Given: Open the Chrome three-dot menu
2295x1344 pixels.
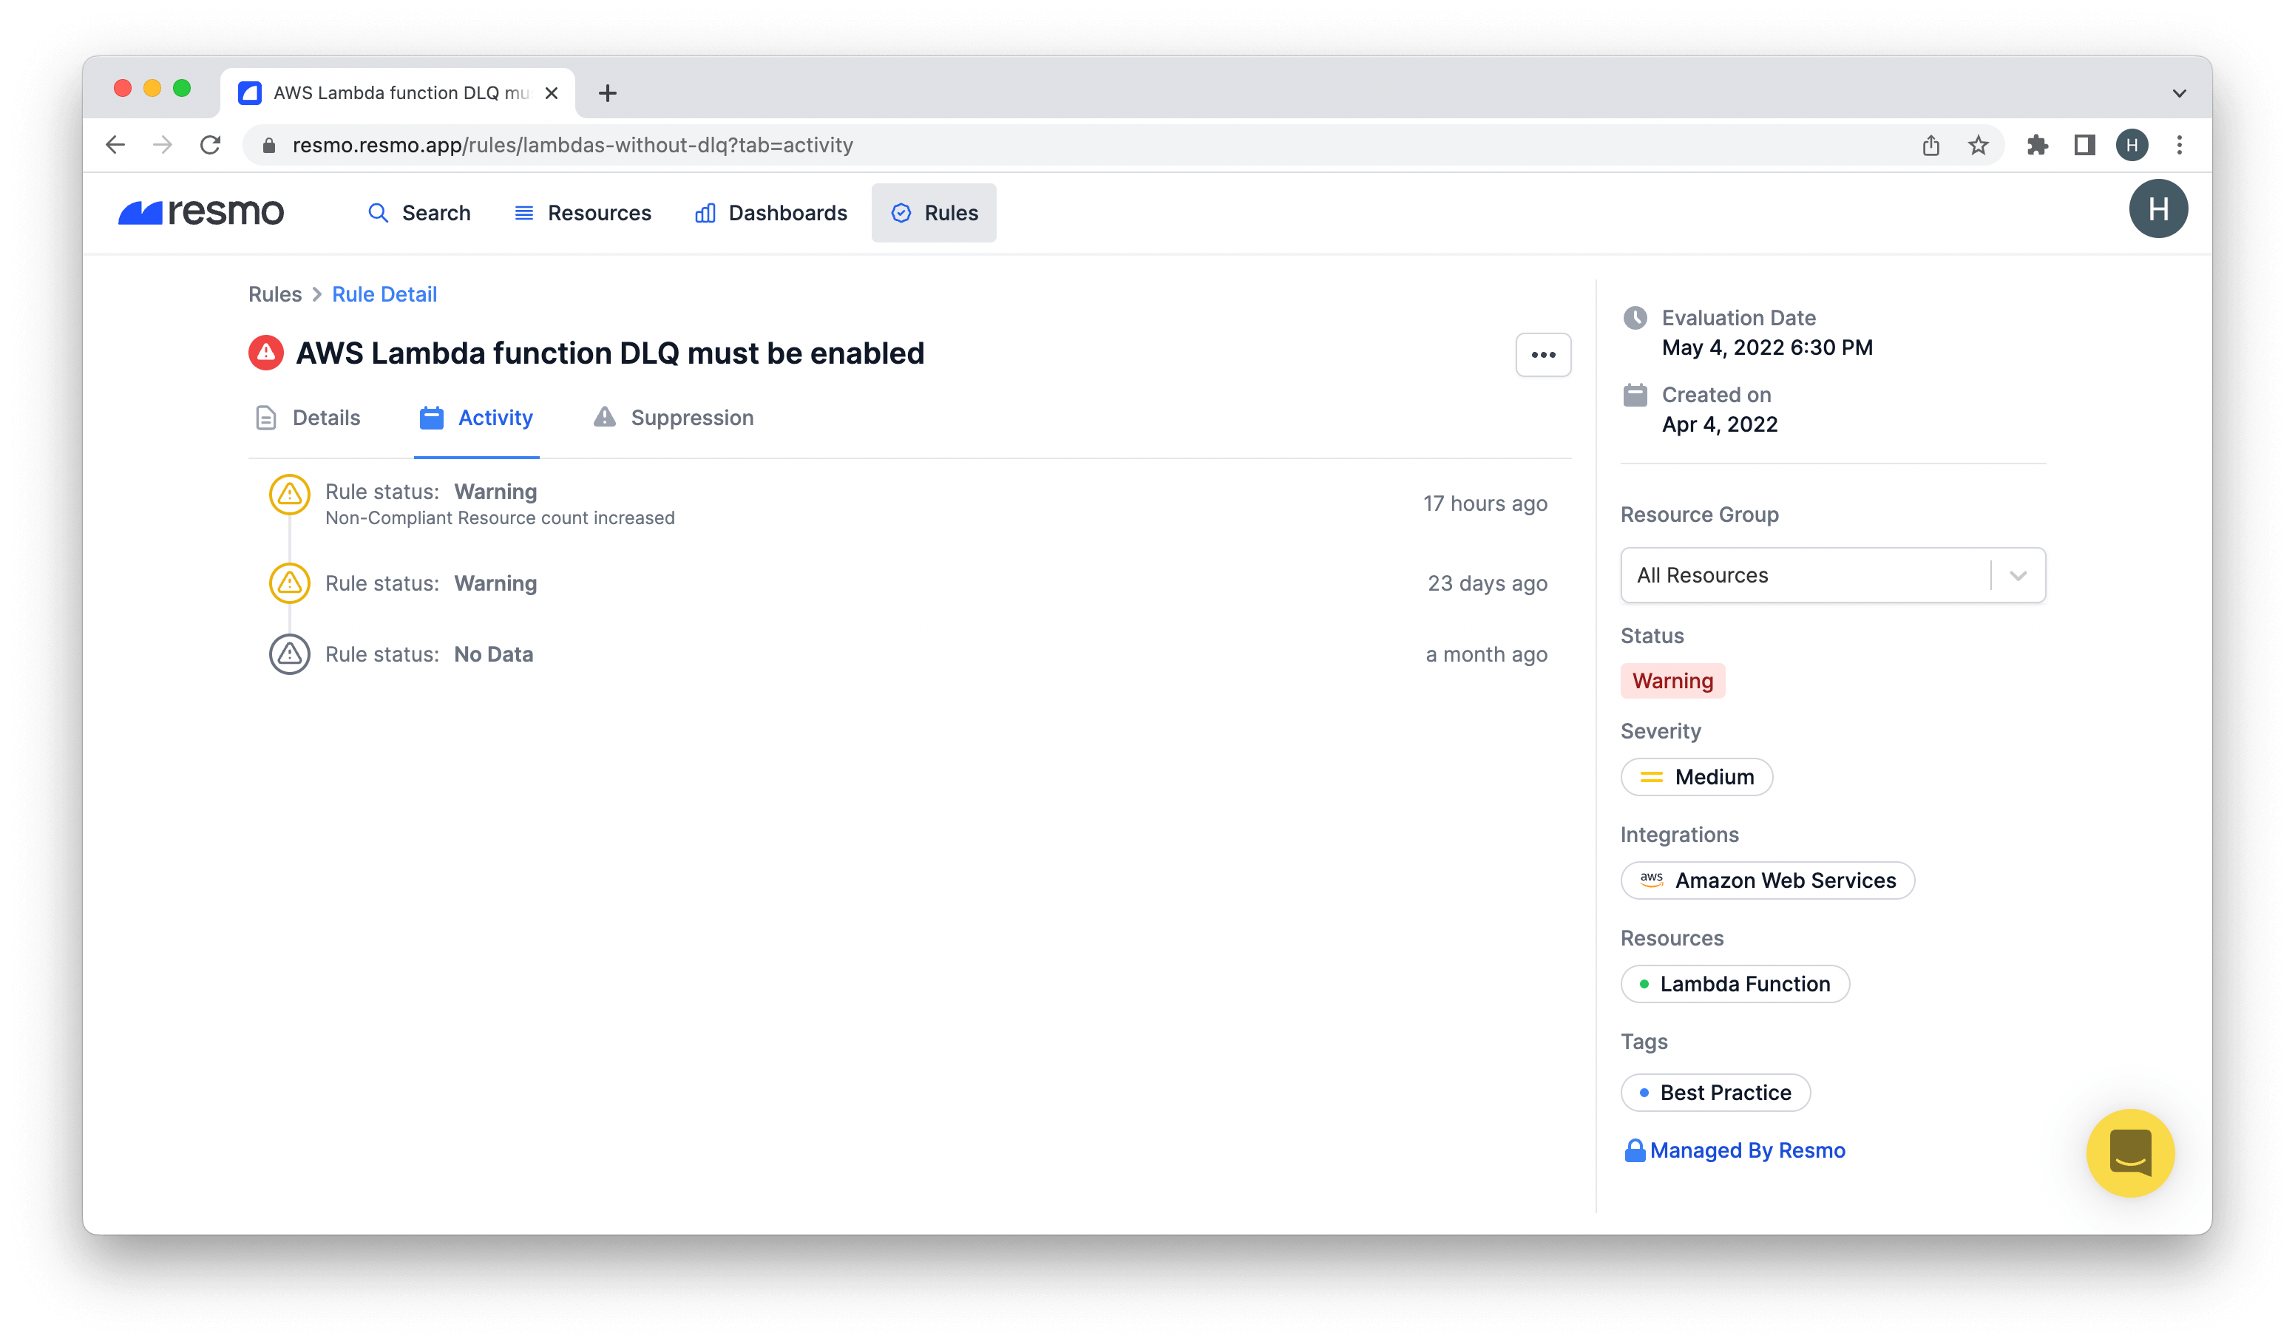Looking at the screenshot, I should (x=2180, y=145).
